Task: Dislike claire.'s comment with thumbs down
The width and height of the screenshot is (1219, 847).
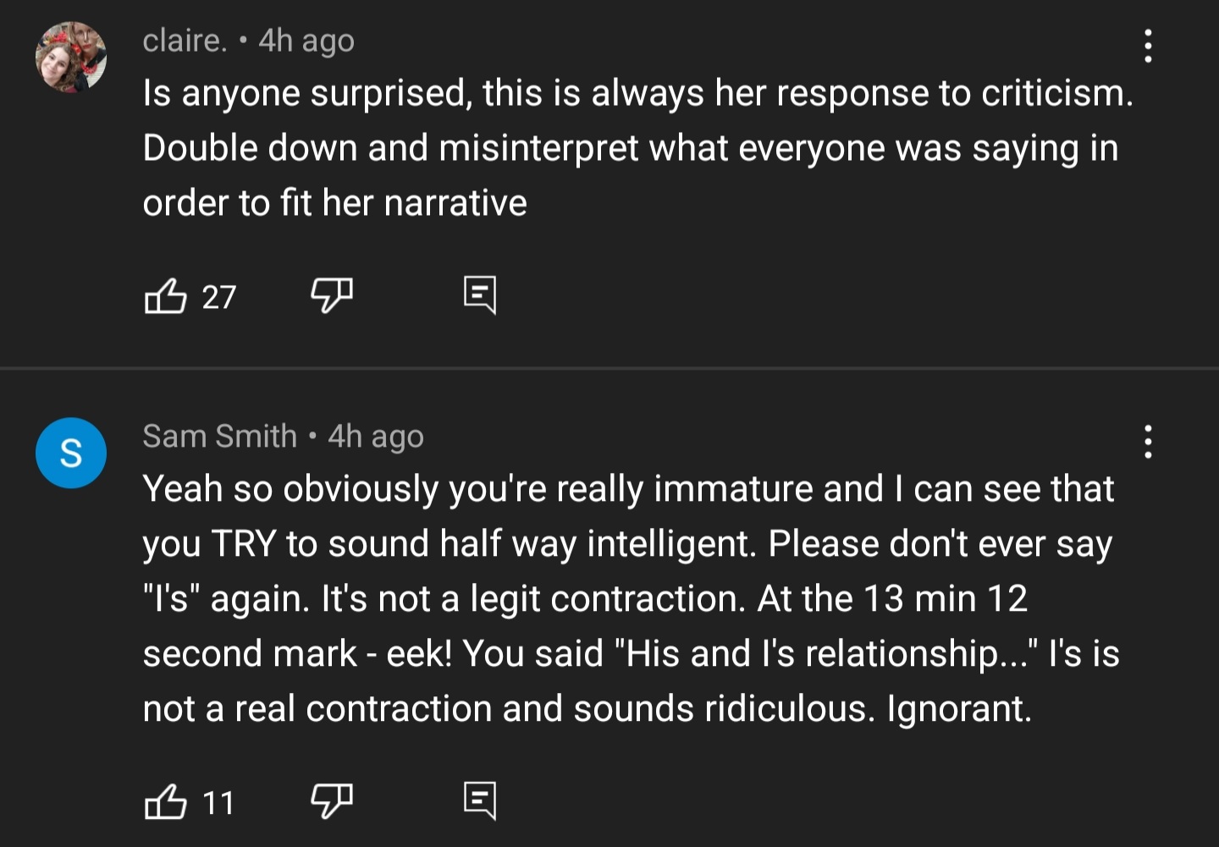Action: coord(331,296)
